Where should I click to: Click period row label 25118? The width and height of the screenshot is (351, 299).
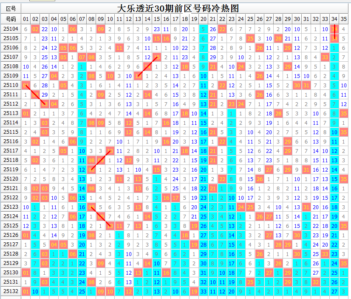pos(11,160)
